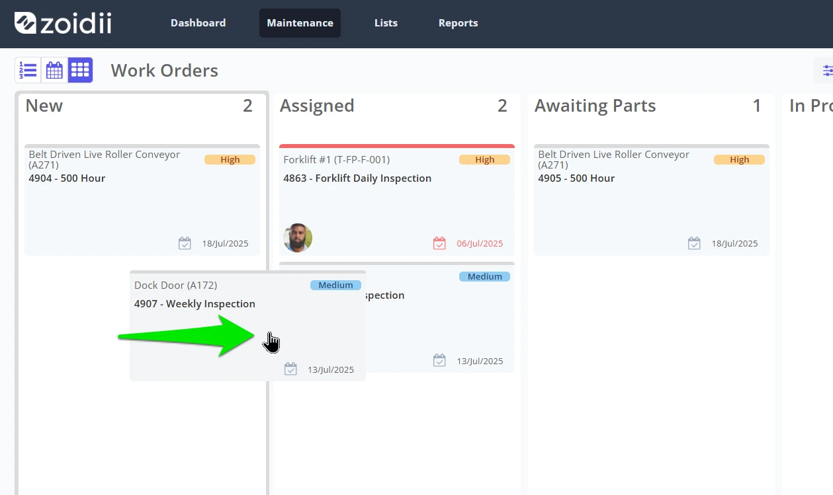
Task: Click the High badge on work order 4905
Action: click(739, 159)
